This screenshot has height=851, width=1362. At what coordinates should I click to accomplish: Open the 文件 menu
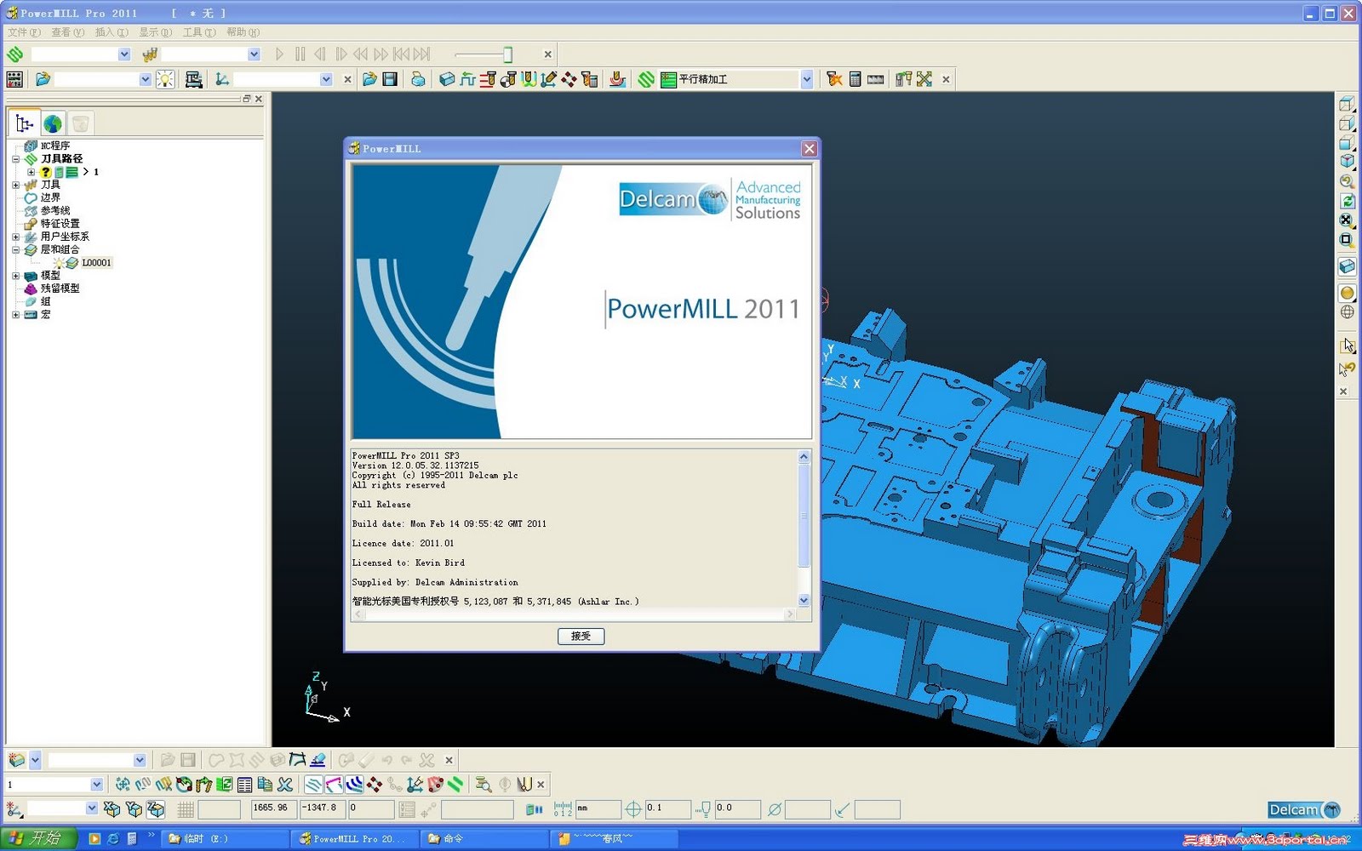pos(24,32)
